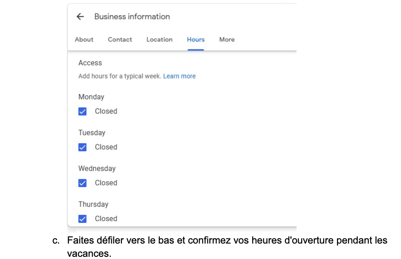Uncheck the Closed checkbox for Monday
Screen dimensions: 401x259
click(x=83, y=111)
